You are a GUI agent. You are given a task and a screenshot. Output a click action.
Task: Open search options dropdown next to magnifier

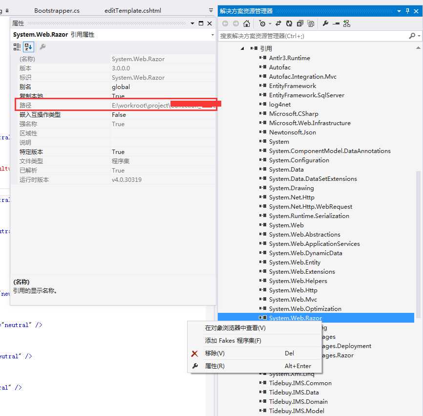[419, 36]
